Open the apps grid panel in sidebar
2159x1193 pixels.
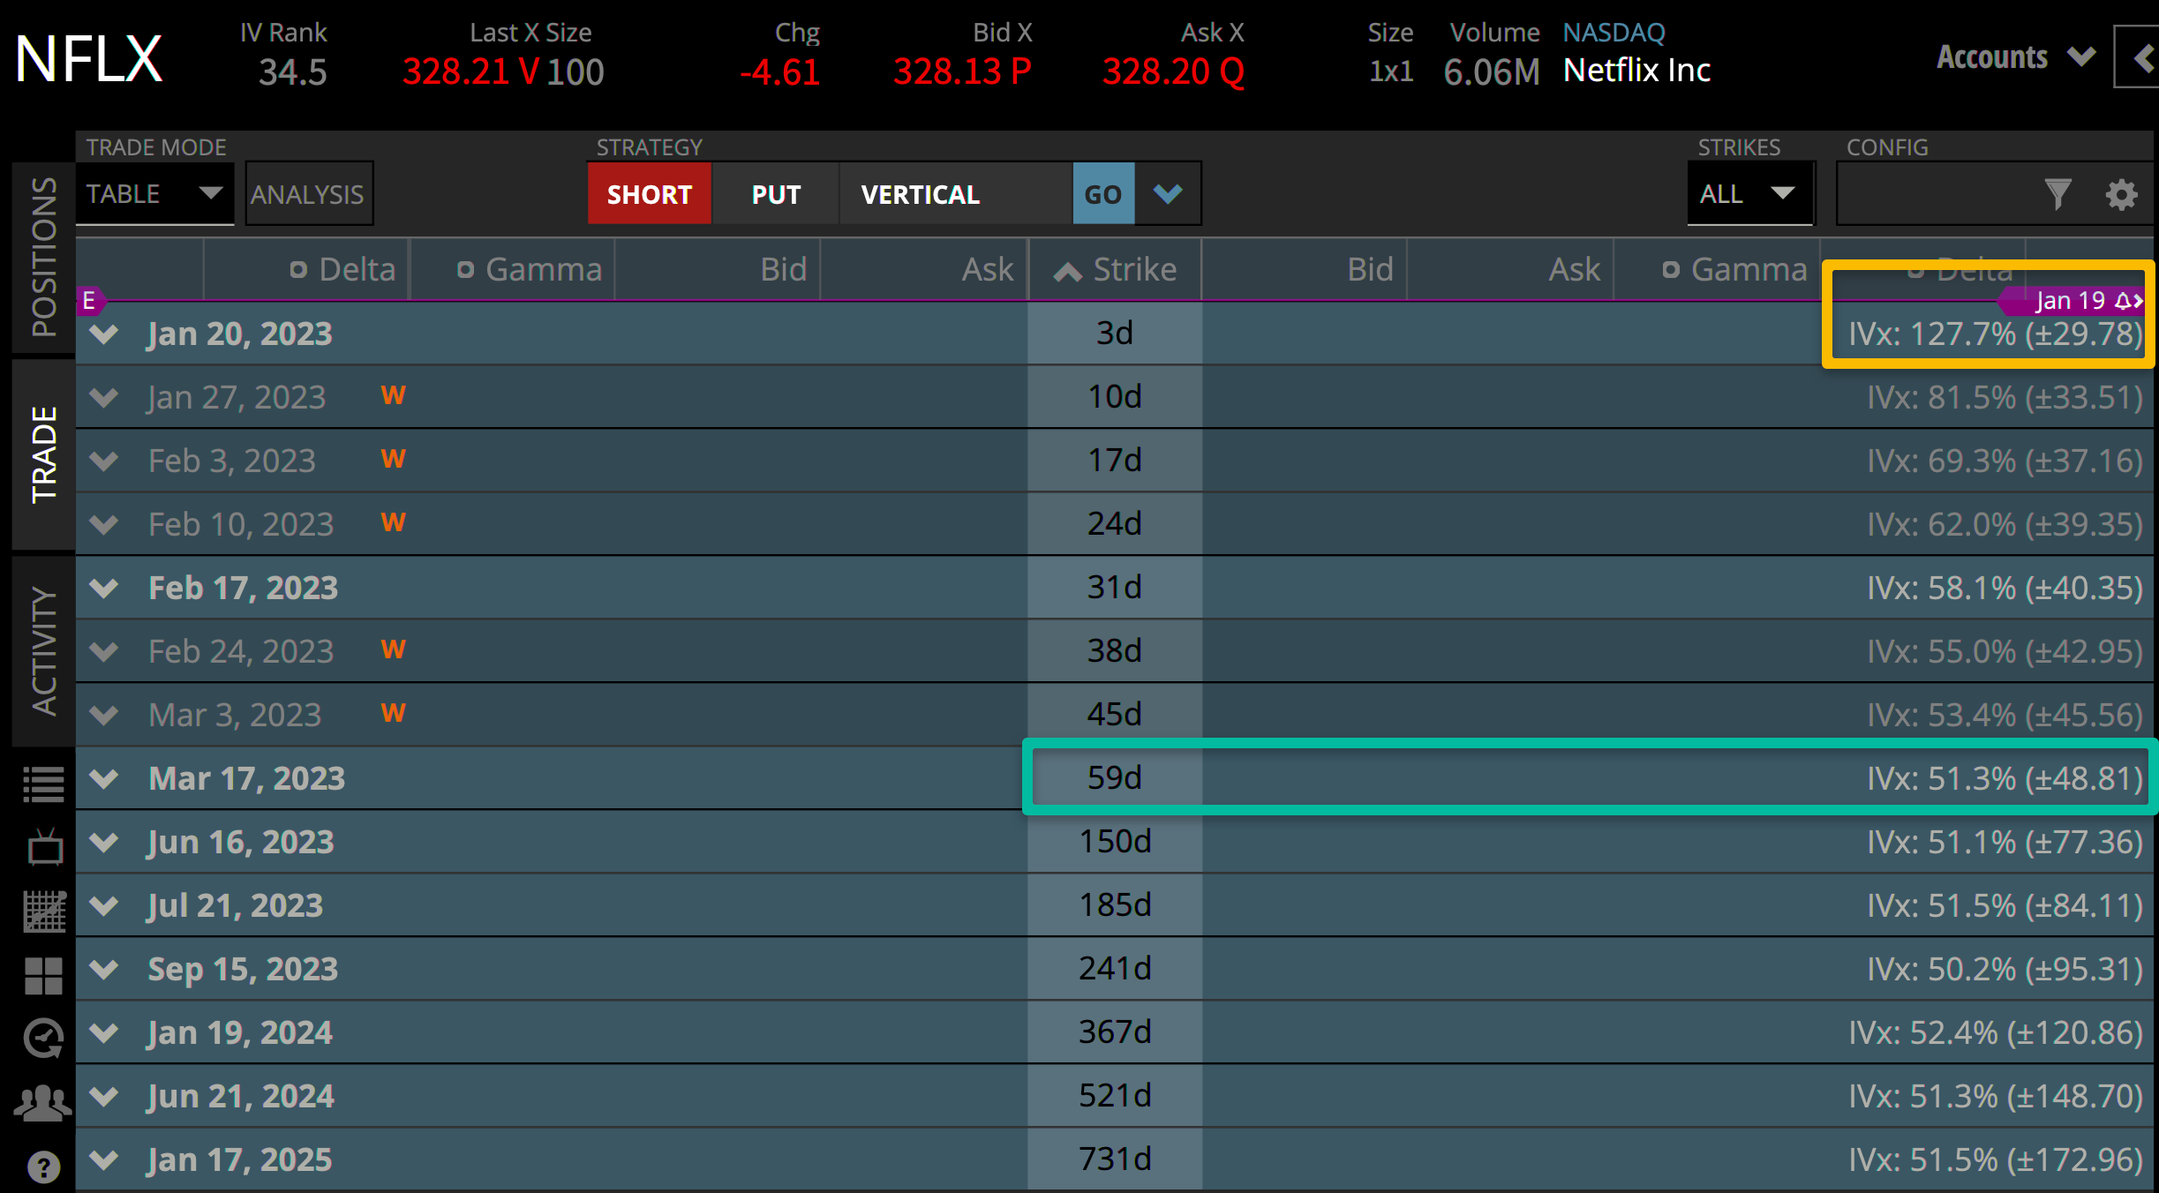pos(42,974)
